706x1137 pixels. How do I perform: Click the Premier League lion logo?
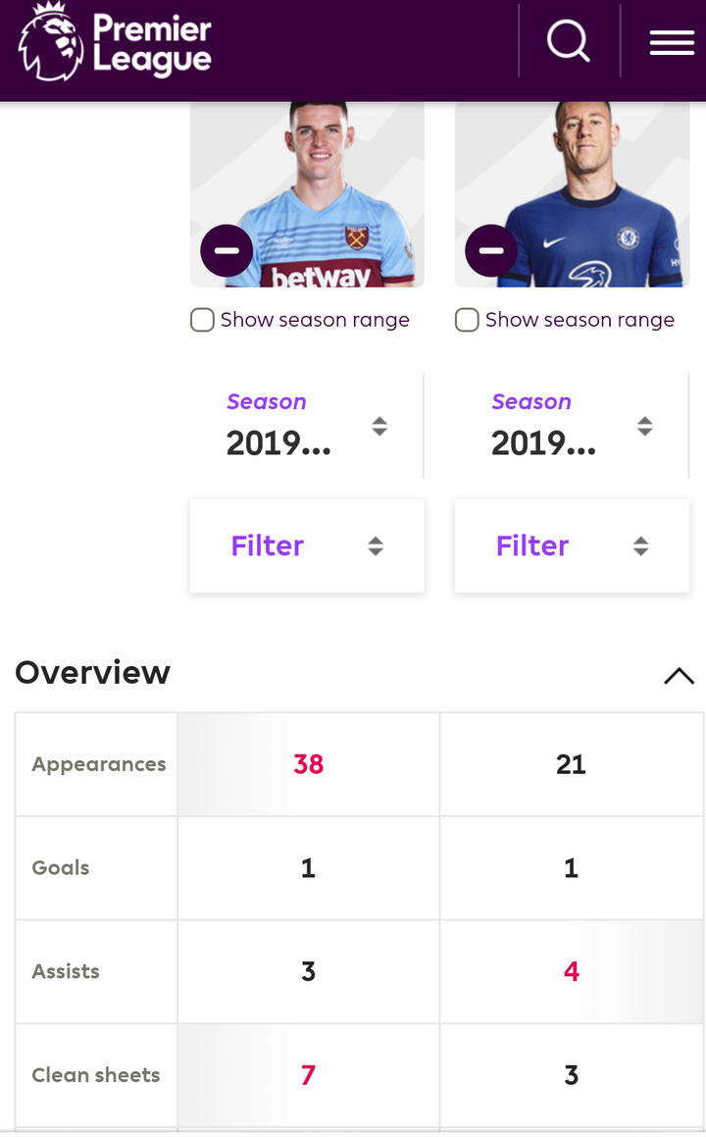pos(51,44)
